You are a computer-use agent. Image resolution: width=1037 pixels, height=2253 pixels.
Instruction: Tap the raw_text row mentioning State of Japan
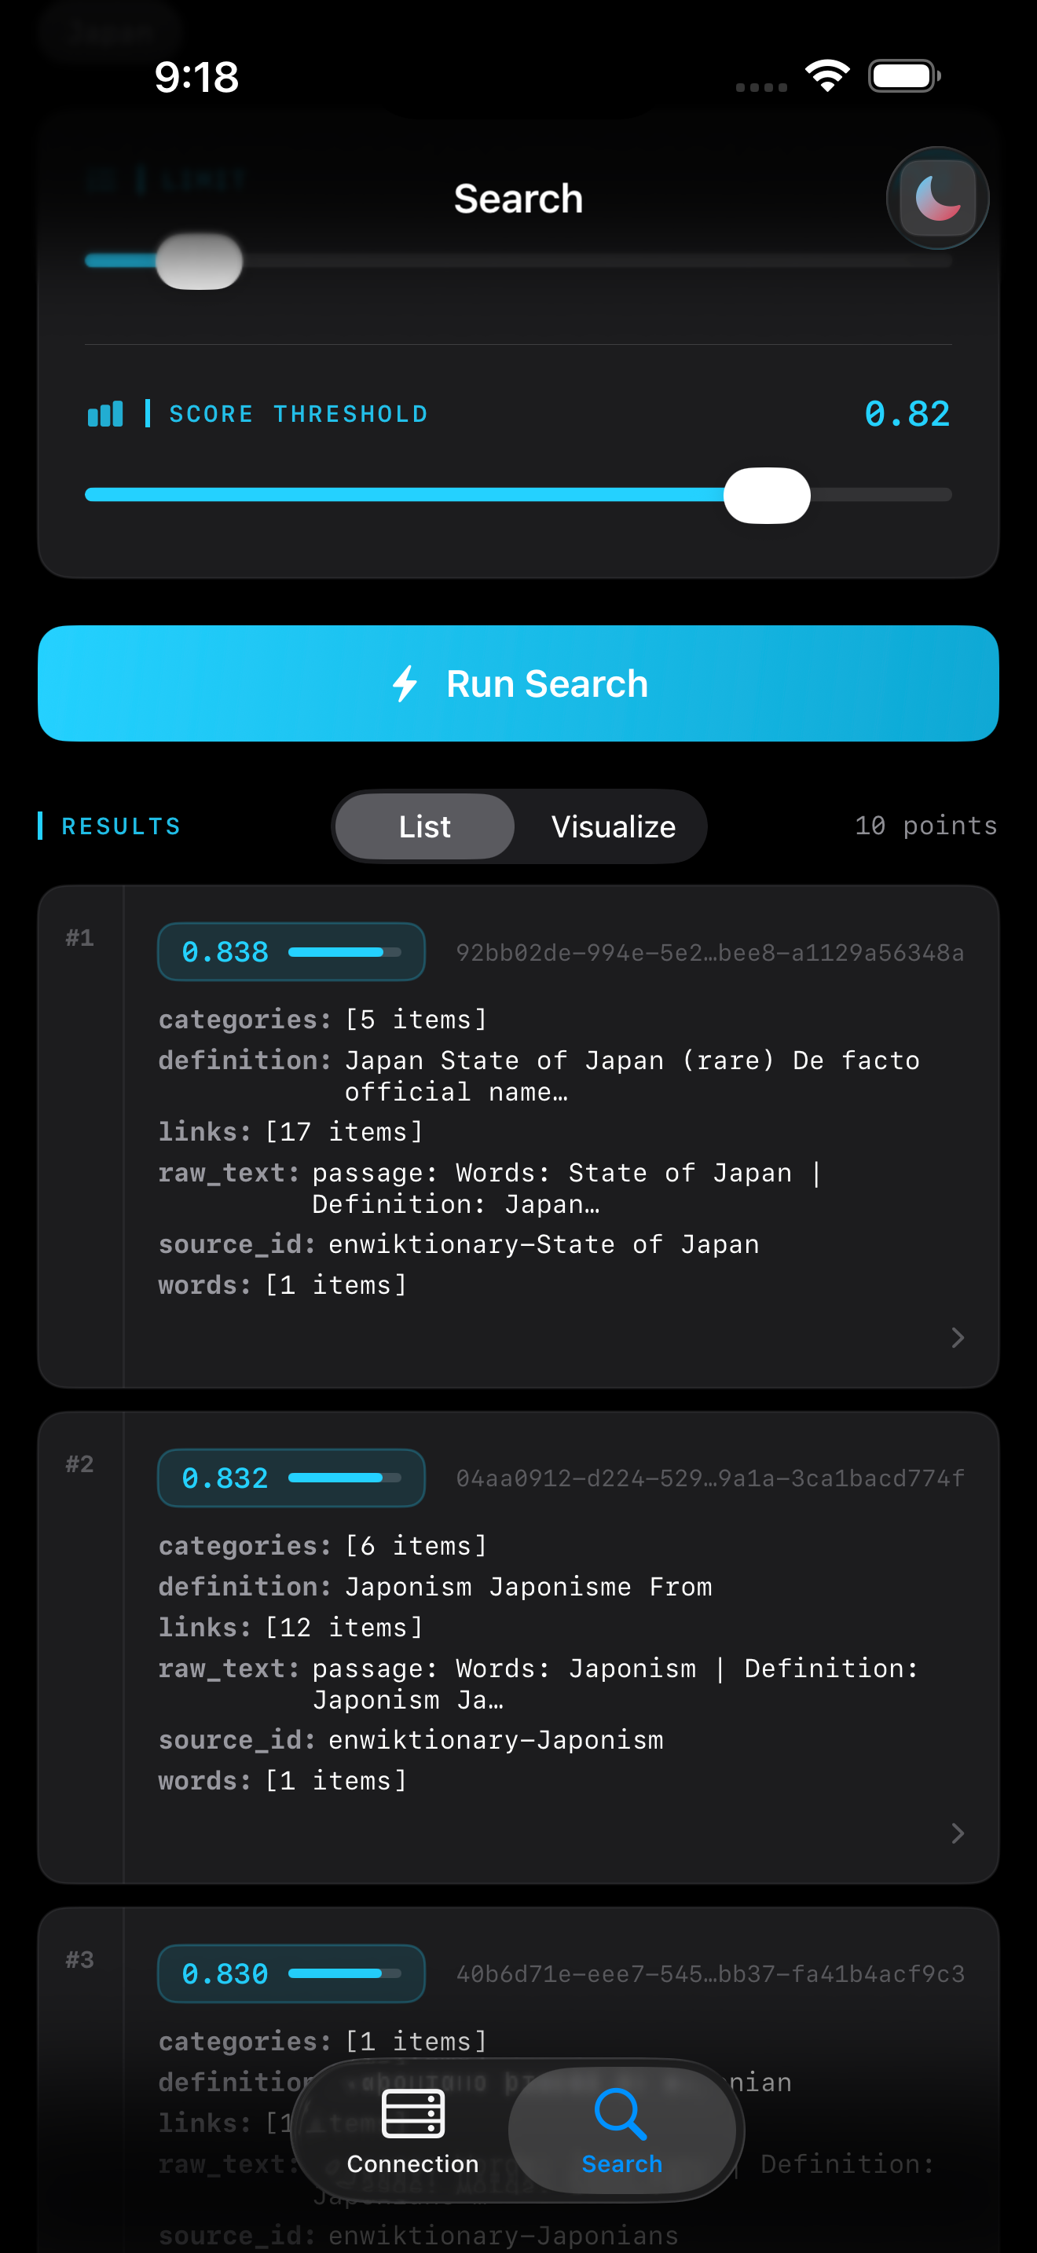[489, 1188]
